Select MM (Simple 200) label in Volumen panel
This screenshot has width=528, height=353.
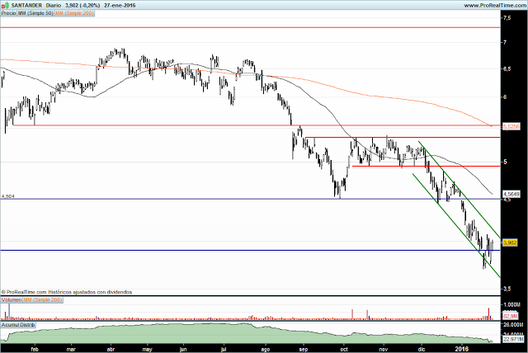[x=43, y=300]
